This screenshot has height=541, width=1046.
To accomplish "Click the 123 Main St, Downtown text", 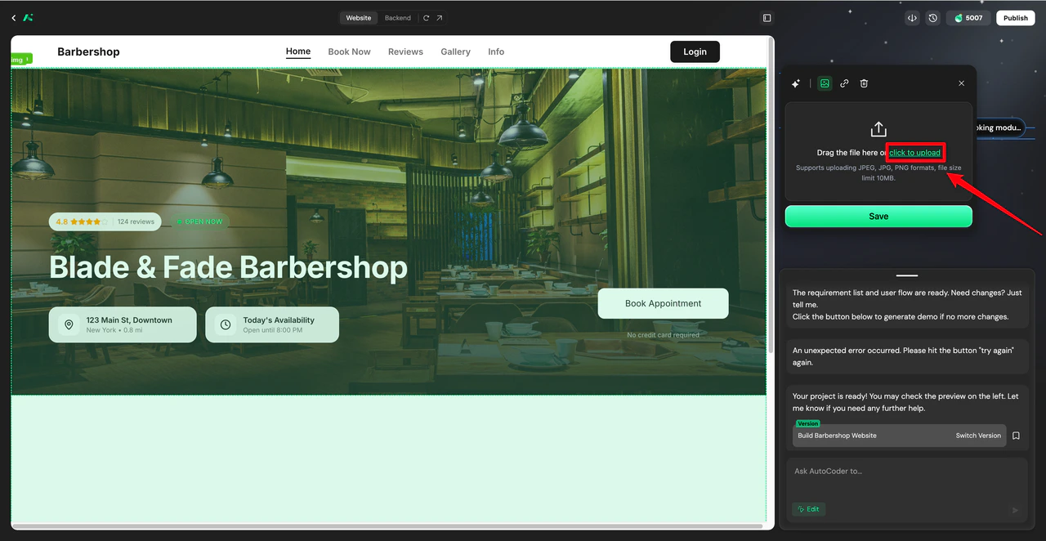I will 129,320.
